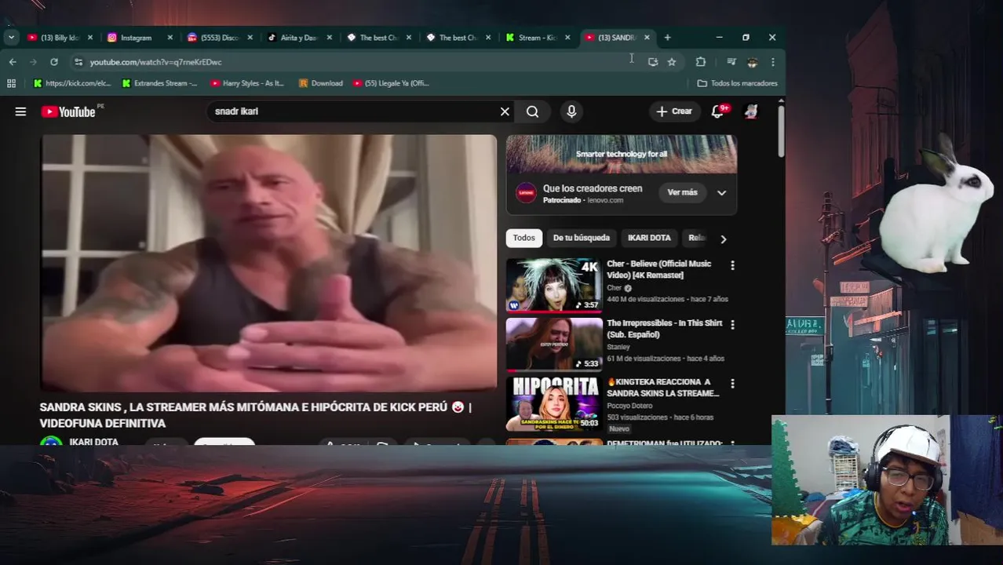Viewport: 1003px width, 565px height.
Task: Open the Todos los marcadores folder
Action: 738,83
